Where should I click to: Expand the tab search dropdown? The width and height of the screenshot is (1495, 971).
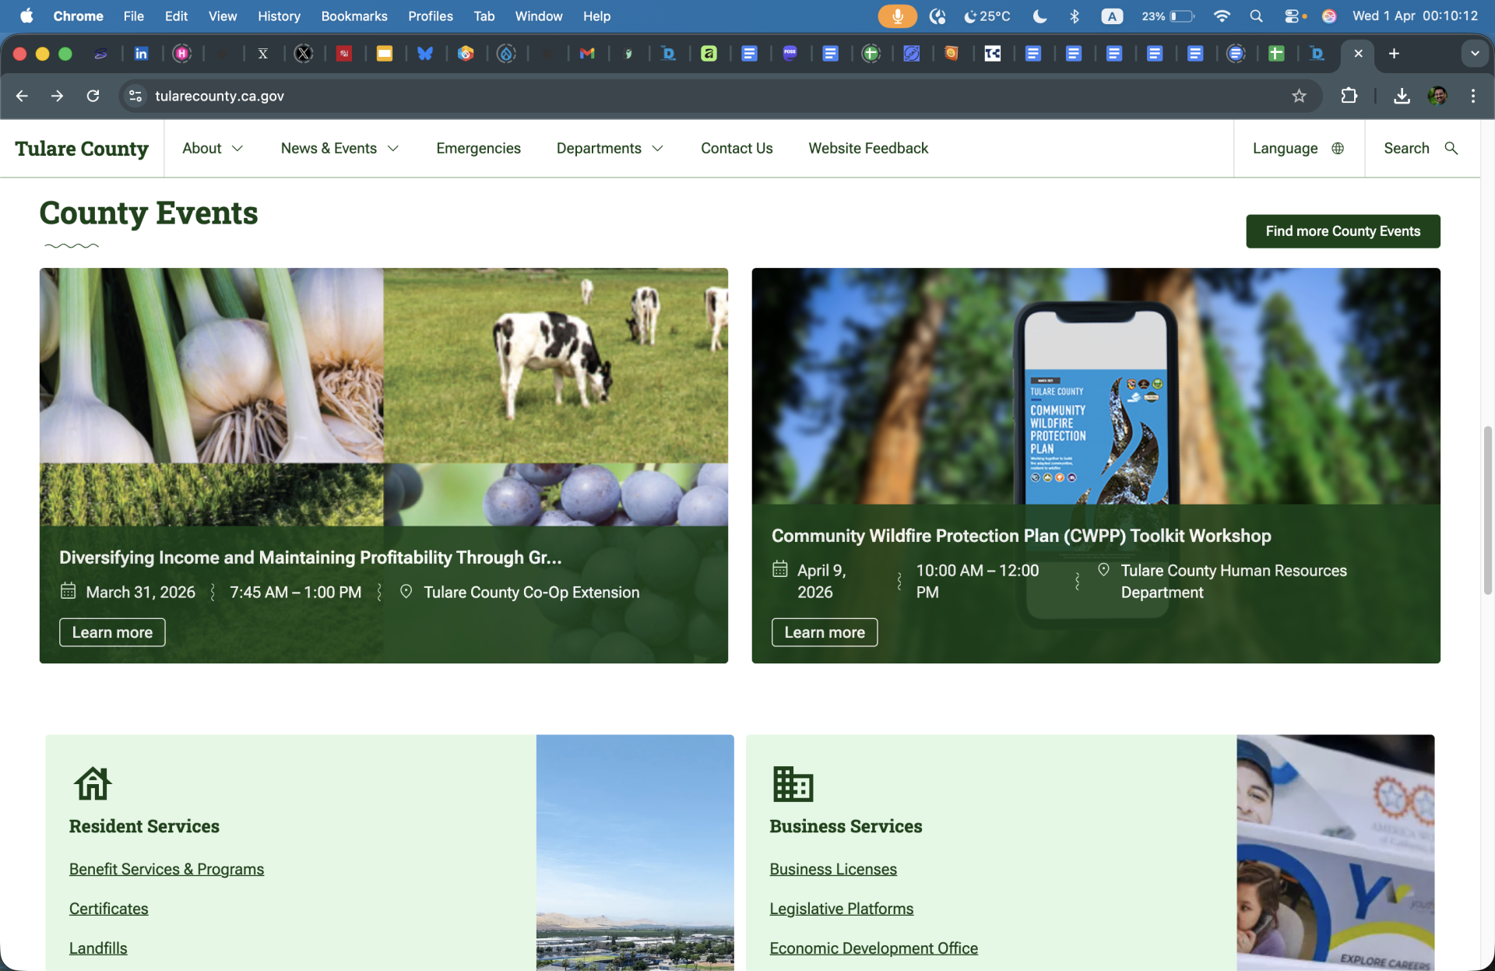[x=1475, y=54]
